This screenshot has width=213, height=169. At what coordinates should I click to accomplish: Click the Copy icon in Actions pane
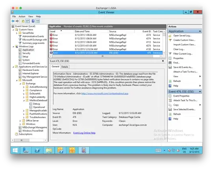170,105
